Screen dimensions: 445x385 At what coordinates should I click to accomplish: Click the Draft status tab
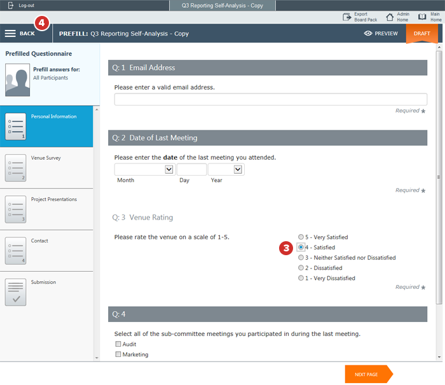point(421,34)
